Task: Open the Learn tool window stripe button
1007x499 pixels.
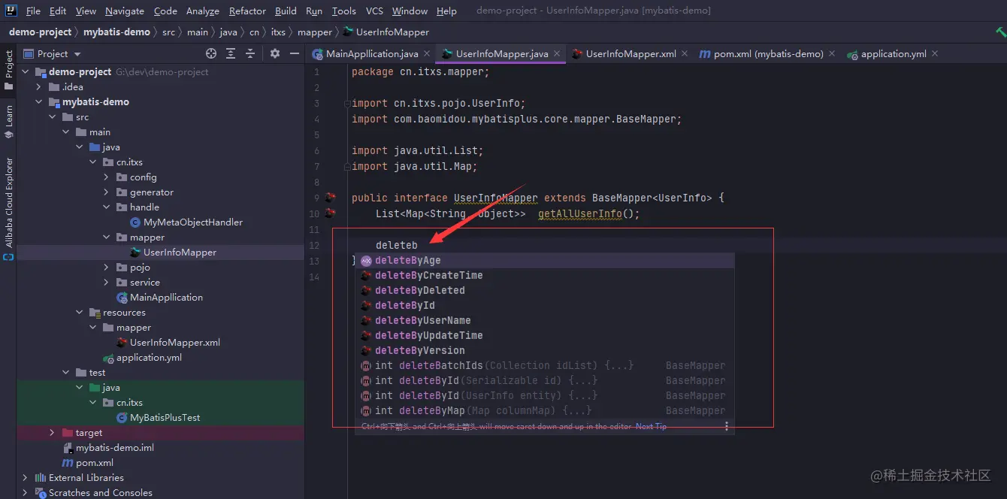Action: point(8,122)
